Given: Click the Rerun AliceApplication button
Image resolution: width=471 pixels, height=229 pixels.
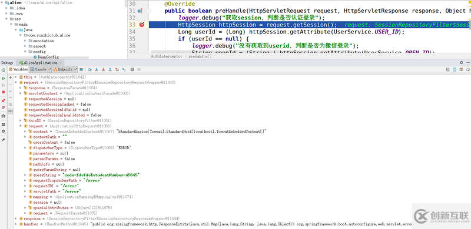Looking at the screenshot, I should point(4,70).
